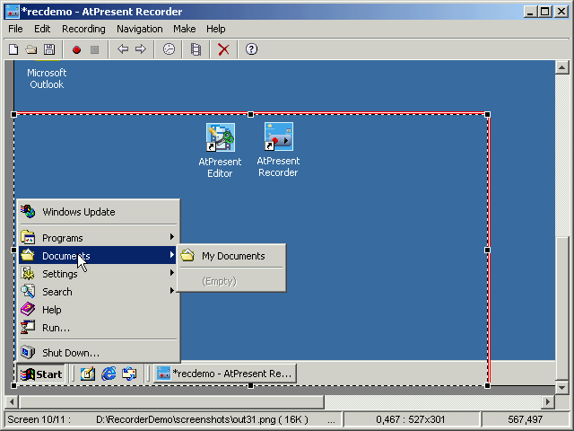The width and height of the screenshot is (574, 431).
Task: Click the Screen 10/11 status bar text
Action: [x=39, y=419]
